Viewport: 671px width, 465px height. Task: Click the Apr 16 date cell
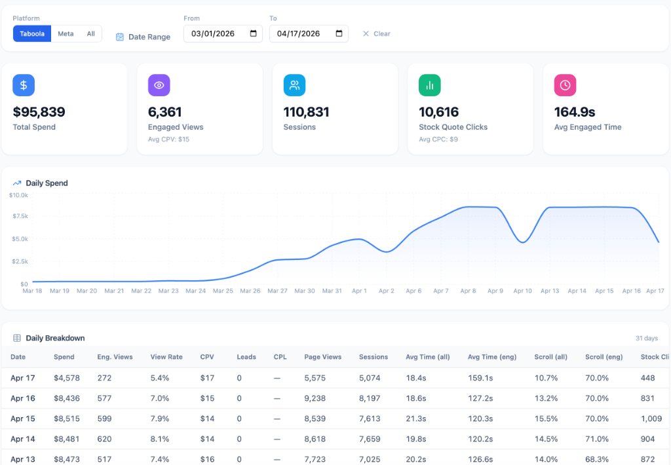tap(23, 398)
